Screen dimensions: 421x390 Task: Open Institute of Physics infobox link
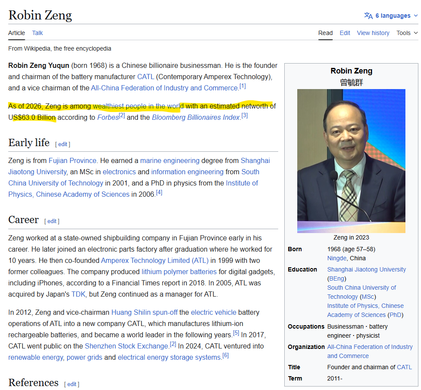click(x=366, y=310)
